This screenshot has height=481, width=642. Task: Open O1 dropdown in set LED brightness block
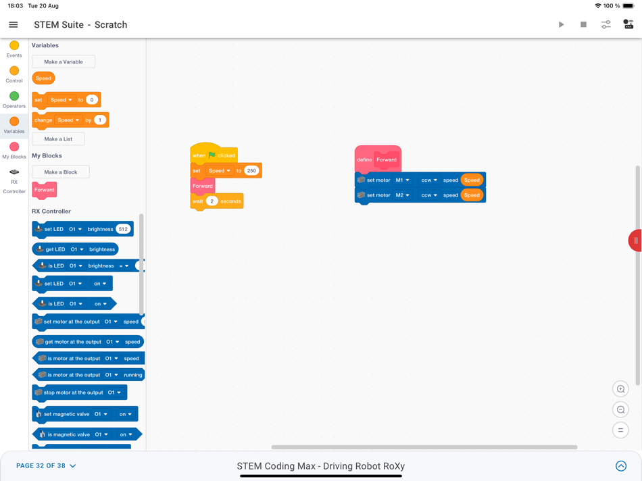click(75, 229)
